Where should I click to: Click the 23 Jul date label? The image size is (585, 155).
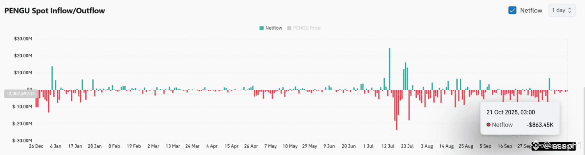408,146
